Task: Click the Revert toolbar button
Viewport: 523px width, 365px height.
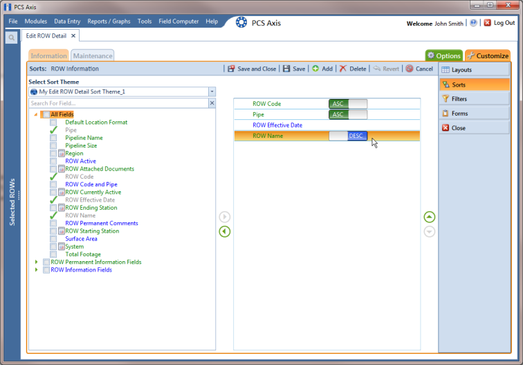Action: (x=386, y=69)
